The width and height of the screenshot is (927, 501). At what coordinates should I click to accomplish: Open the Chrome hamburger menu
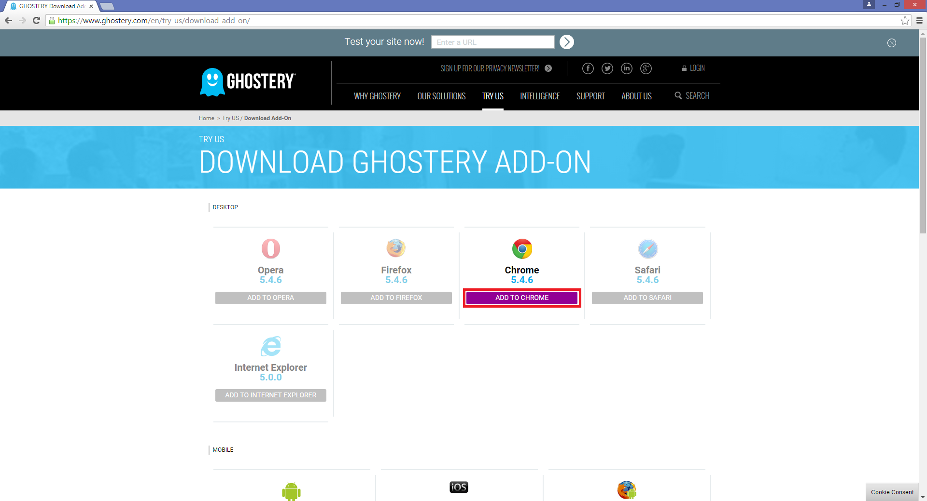click(x=919, y=21)
